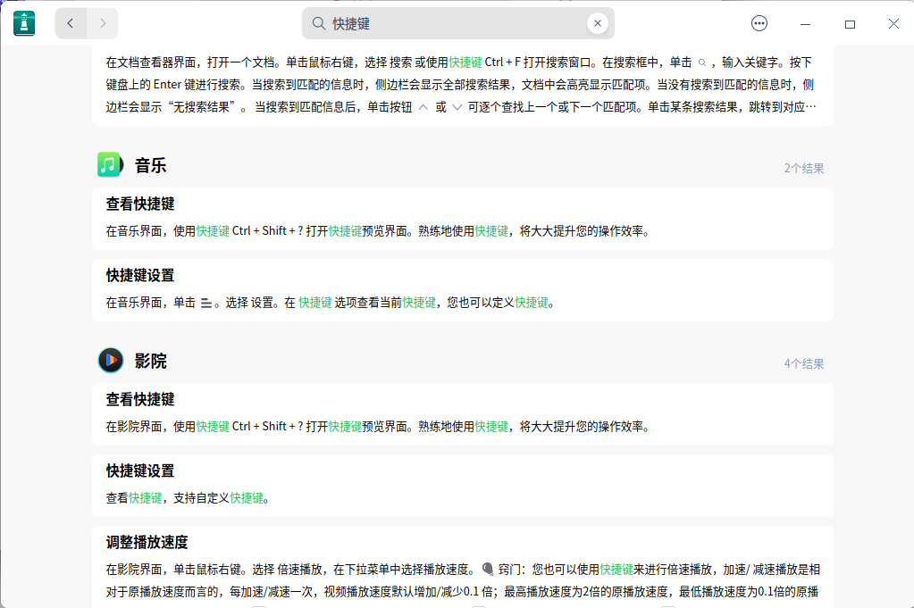This screenshot has height=608, width=914.
Task: Click the 2个结果 count for 音乐
Action: 804,169
